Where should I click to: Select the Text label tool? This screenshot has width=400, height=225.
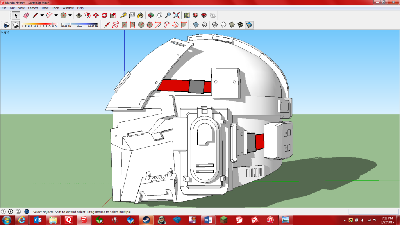(132, 16)
